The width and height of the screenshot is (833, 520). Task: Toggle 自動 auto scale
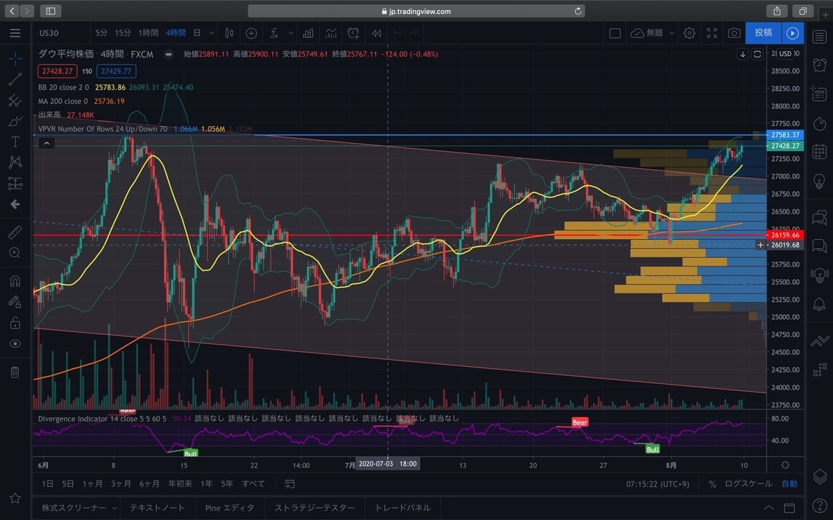(x=789, y=484)
